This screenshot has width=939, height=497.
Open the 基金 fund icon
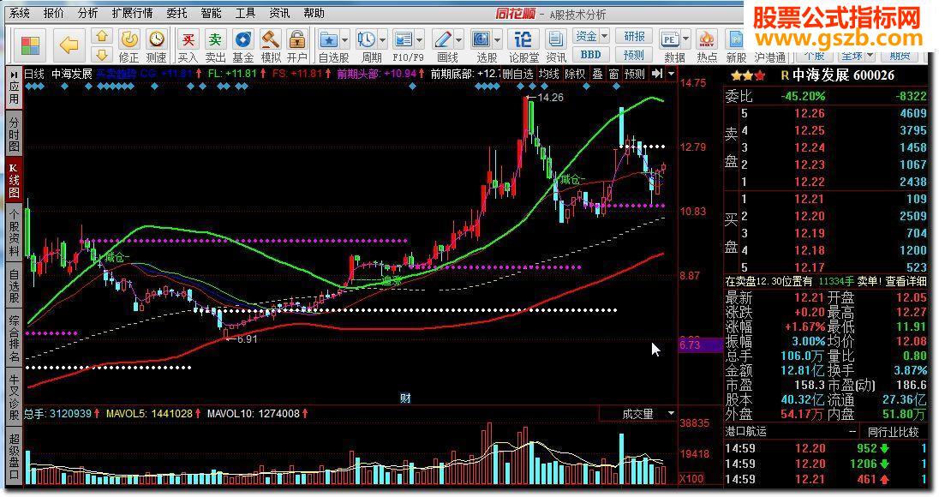click(x=242, y=39)
